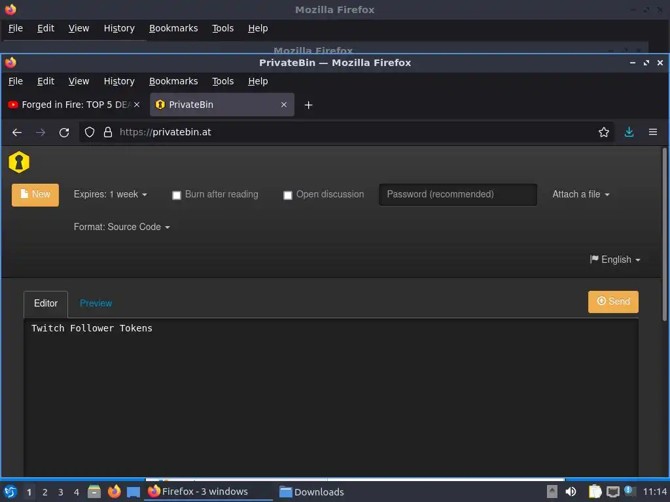Open View menu in PrivateBin window
The height and width of the screenshot is (502, 670).
pyautogui.click(x=79, y=81)
